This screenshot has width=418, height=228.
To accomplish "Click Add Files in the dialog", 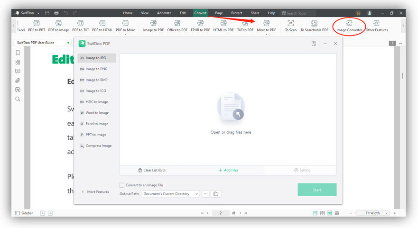I will point(228,170).
